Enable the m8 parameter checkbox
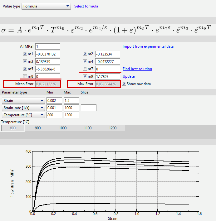216x221 pixels. coord(25,76)
